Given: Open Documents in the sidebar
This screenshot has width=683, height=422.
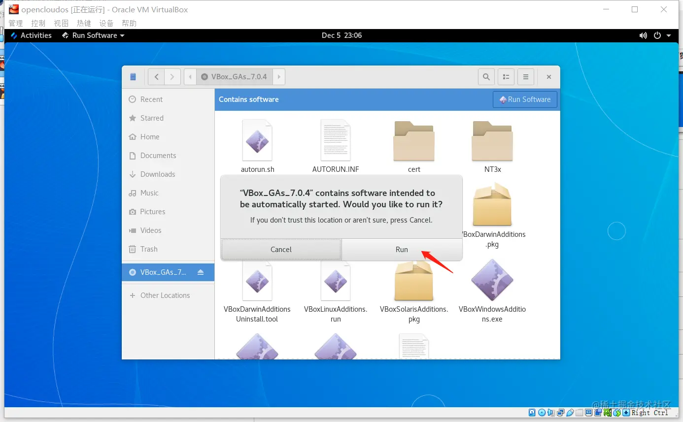Looking at the screenshot, I should click(168, 156).
